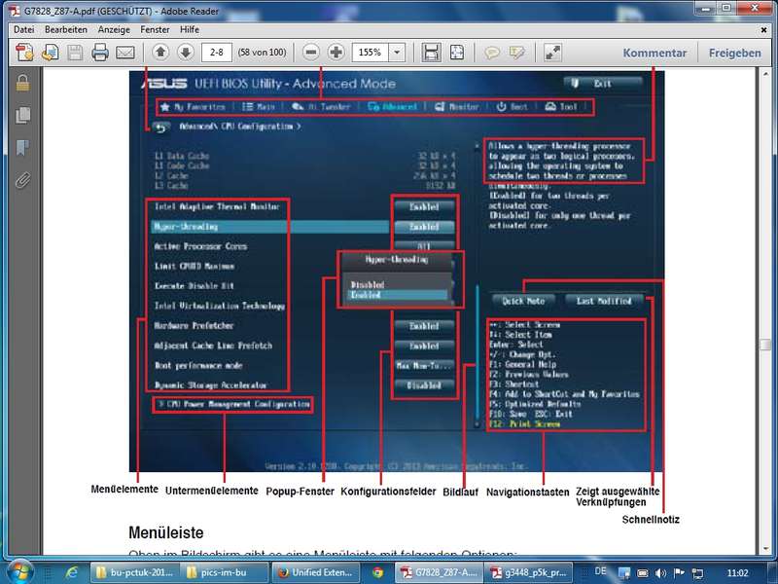
Task: Click the Print document icon
Action: pos(99,53)
